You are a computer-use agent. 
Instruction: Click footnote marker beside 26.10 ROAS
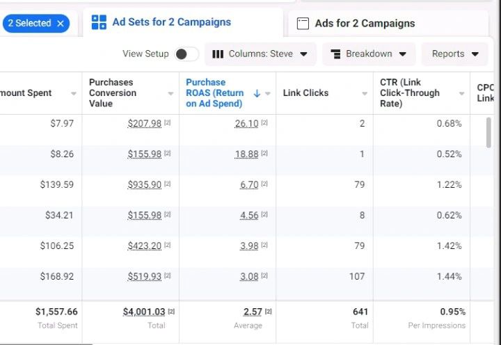click(264, 123)
